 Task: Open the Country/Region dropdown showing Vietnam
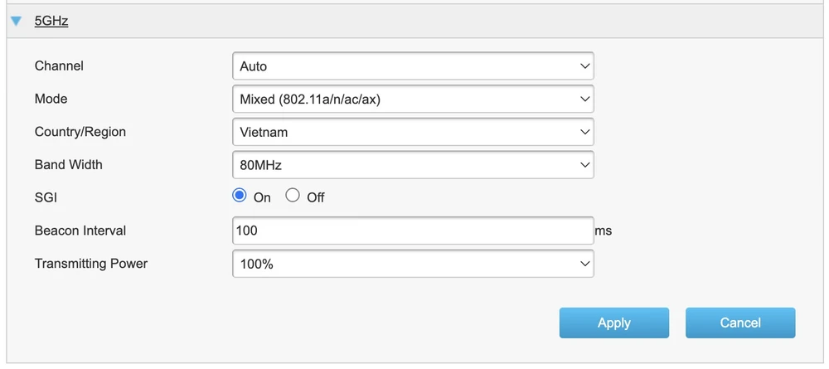point(413,132)
